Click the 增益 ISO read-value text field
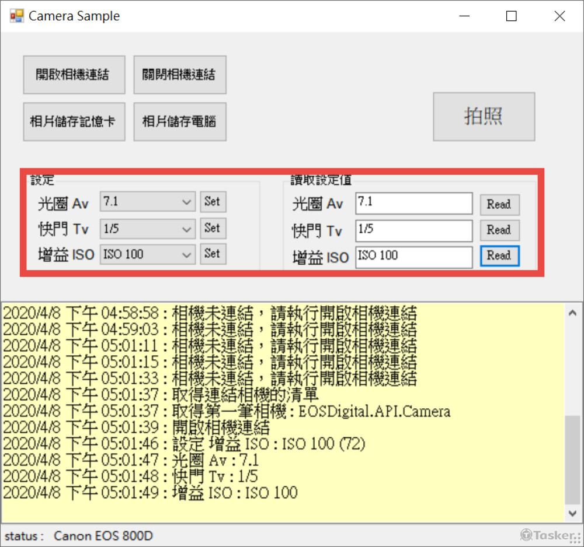 [414, 257]
